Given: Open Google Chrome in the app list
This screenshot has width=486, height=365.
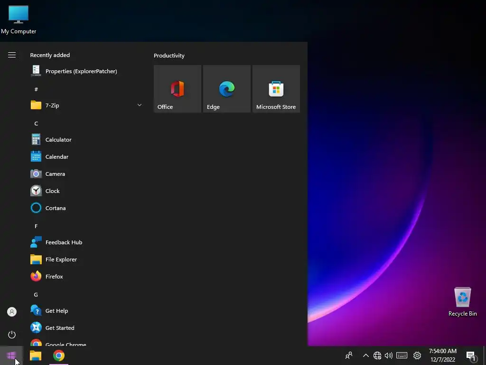Looking at the screenshot, I should [86, 341].
